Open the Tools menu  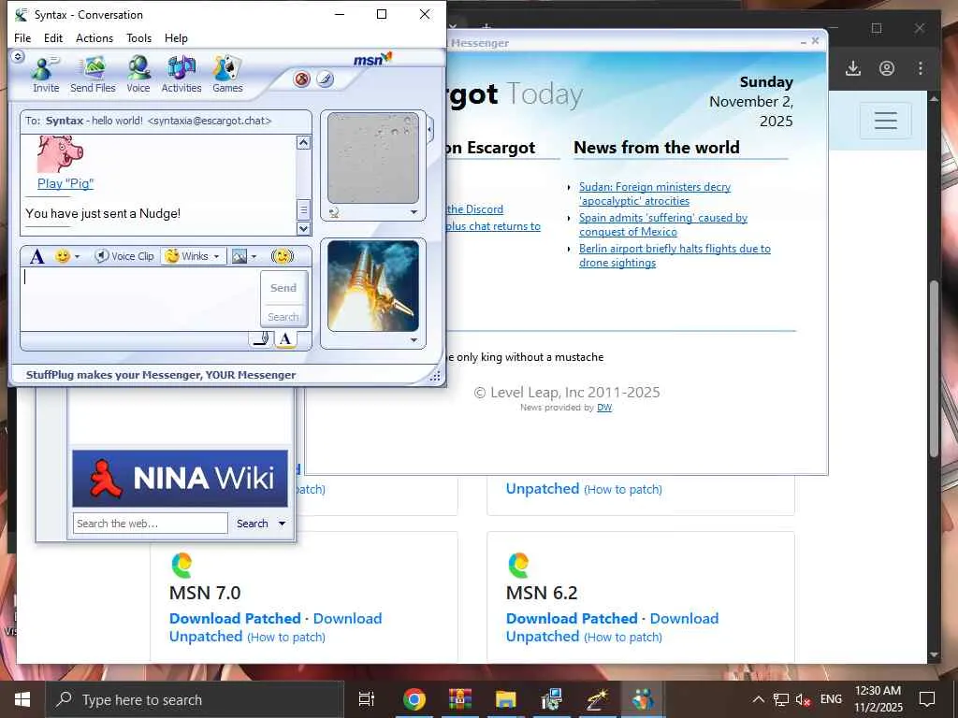click(x=138, y=37)
